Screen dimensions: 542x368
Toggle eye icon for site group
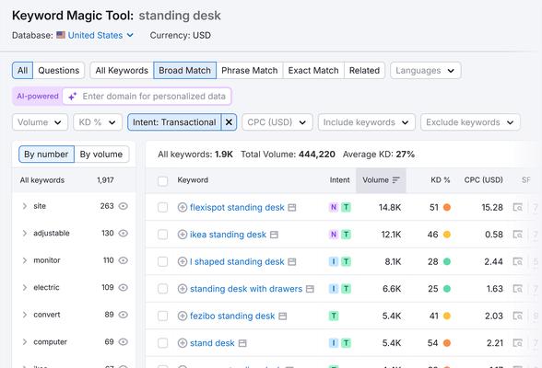pyautogui.click(x=124, y=206)
